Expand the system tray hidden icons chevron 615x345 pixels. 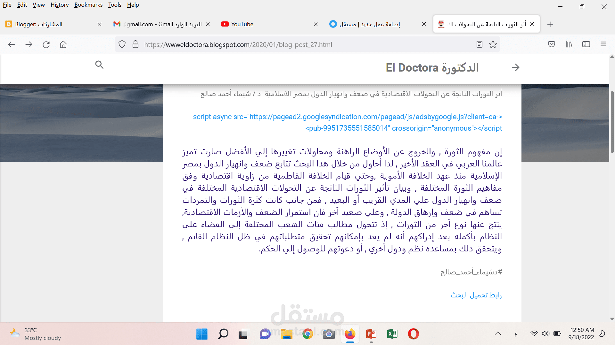(498, 334)
